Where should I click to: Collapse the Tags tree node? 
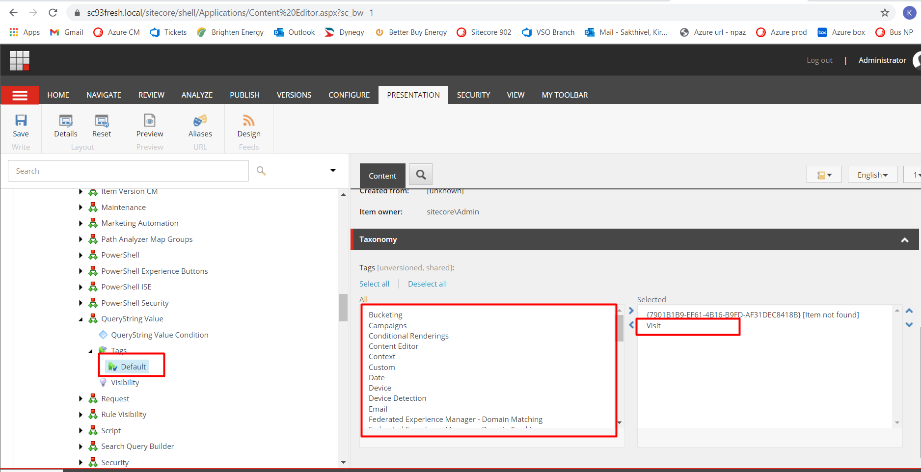tap(90, 351)
